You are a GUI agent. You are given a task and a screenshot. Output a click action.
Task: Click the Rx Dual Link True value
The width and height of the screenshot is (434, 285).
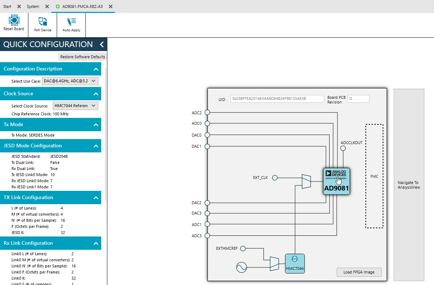click(x=54, y=169)
